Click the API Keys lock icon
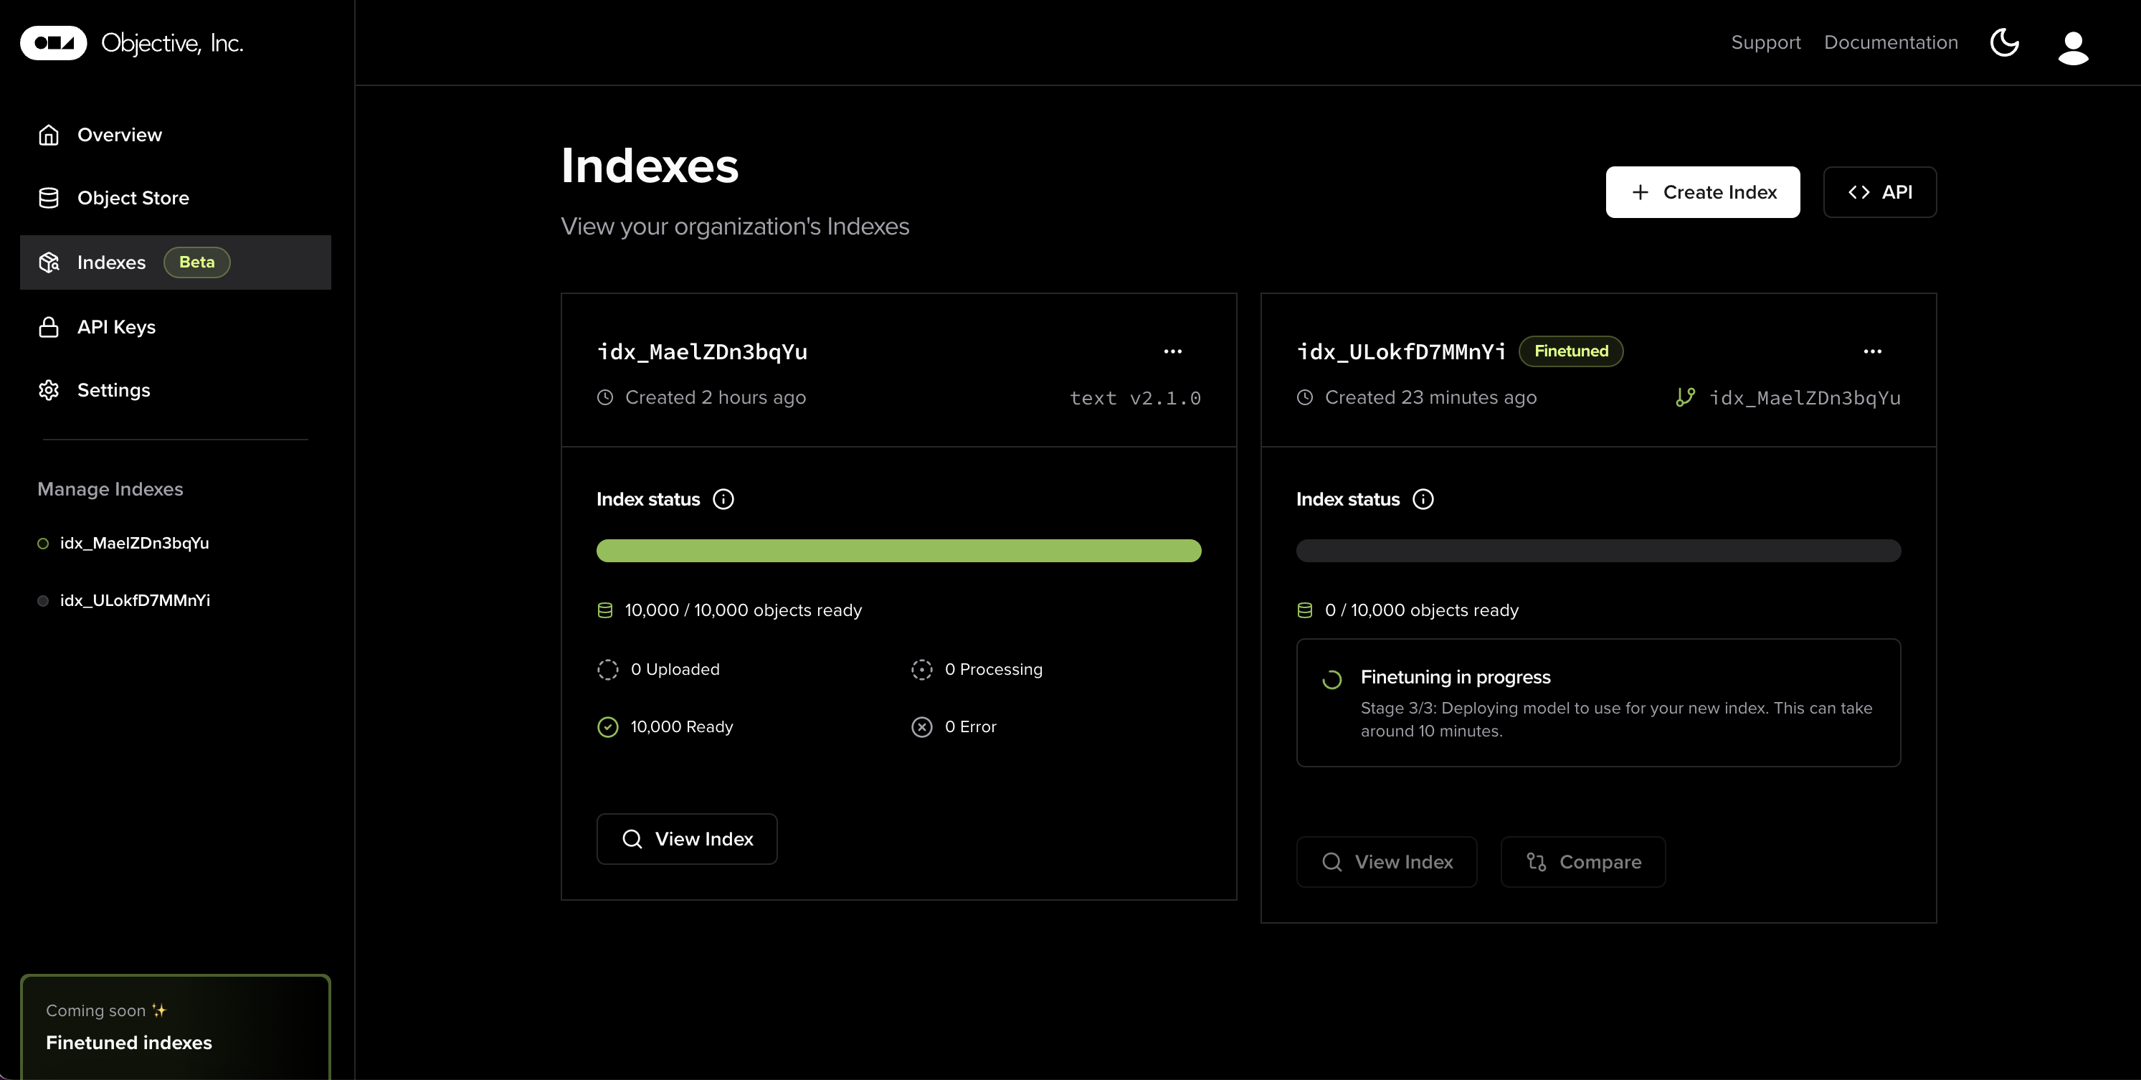The image size is (2141, 1080). [x=49, y=327]
